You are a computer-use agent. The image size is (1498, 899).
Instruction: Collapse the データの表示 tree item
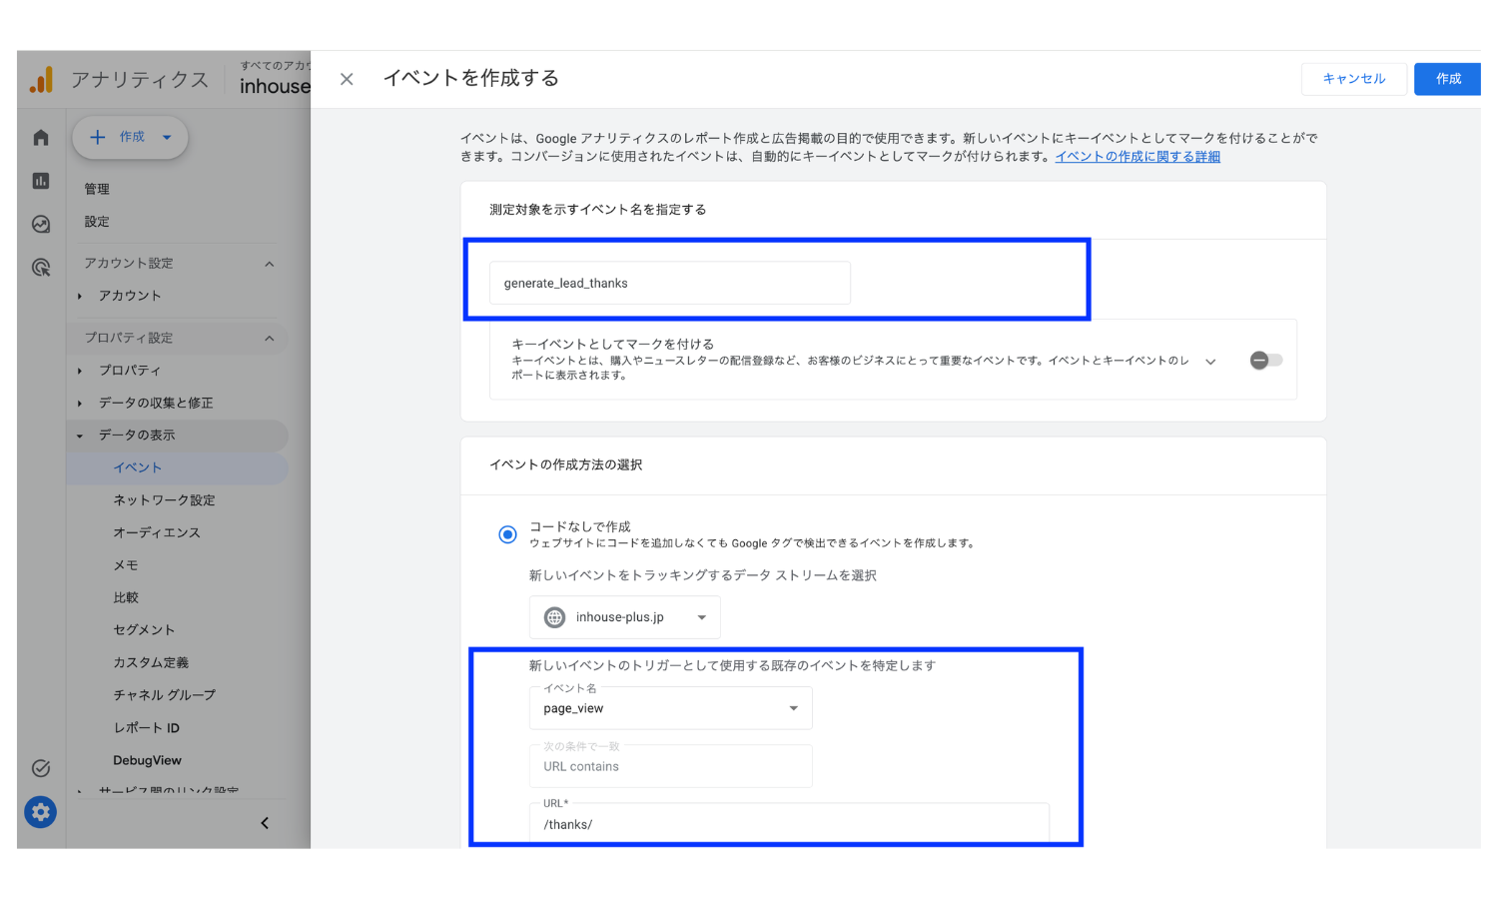coord(80,436)
